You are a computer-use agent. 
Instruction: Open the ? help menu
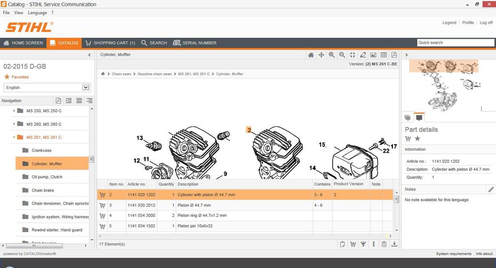[x=52, y=13]
